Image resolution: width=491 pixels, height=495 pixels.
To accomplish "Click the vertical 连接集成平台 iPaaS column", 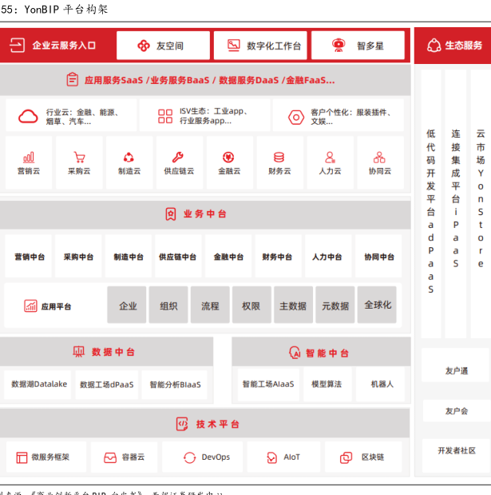I will 456,204.
